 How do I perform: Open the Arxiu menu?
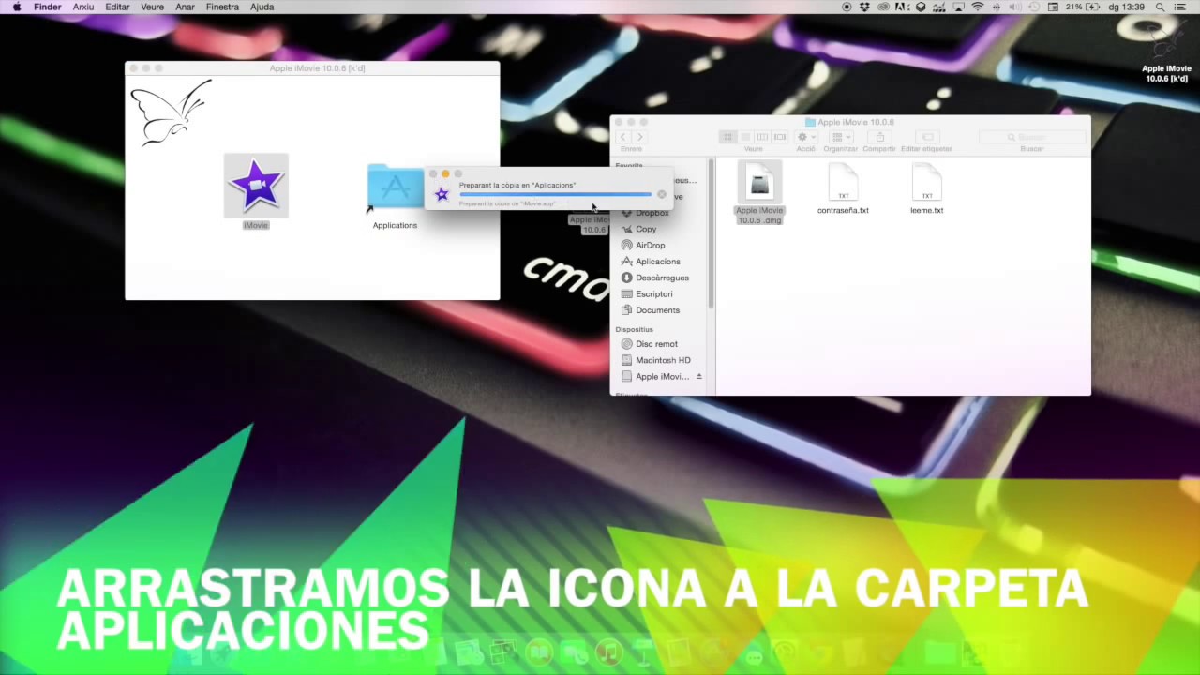click(x=83, y=7)
